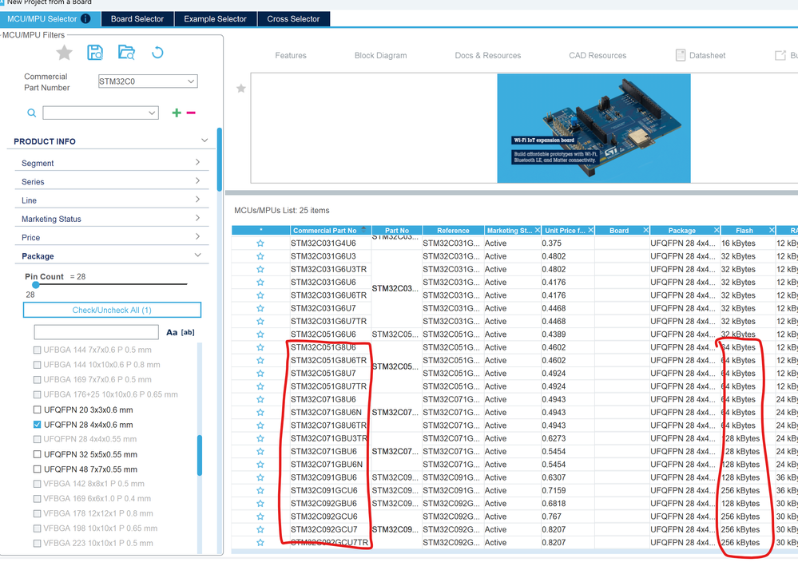Reset all filters with the refresh icon
The height and width of the screenshot is (562, 798).
pos(158,53)
